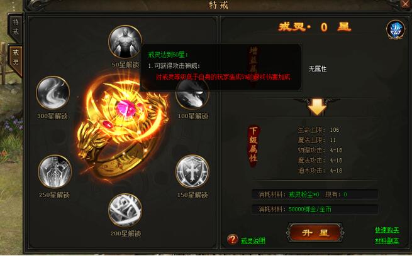Click the red question mark help icon
Image resolution: width=412 pixels, height=256 pixels.
pos(233,239)
